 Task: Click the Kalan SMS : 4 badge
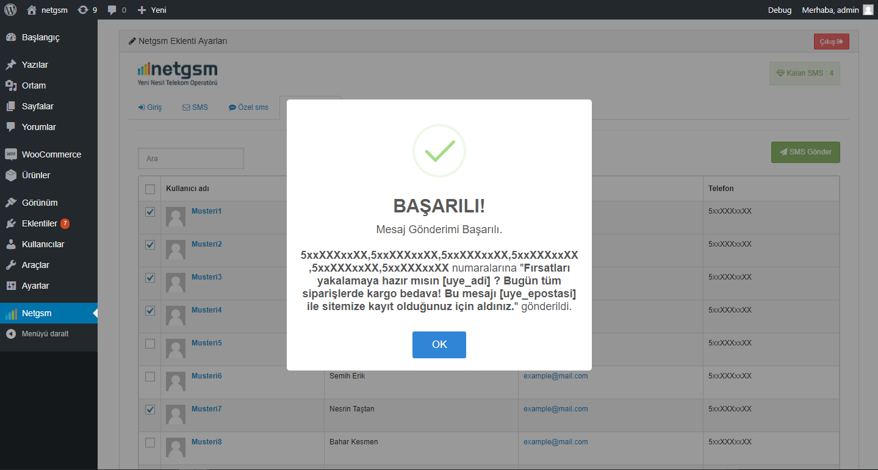tap(805, 73)
